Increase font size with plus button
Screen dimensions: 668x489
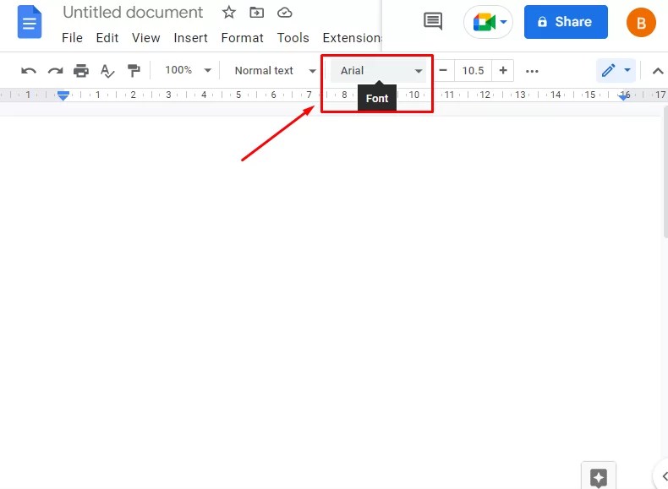tap(503, 70)
